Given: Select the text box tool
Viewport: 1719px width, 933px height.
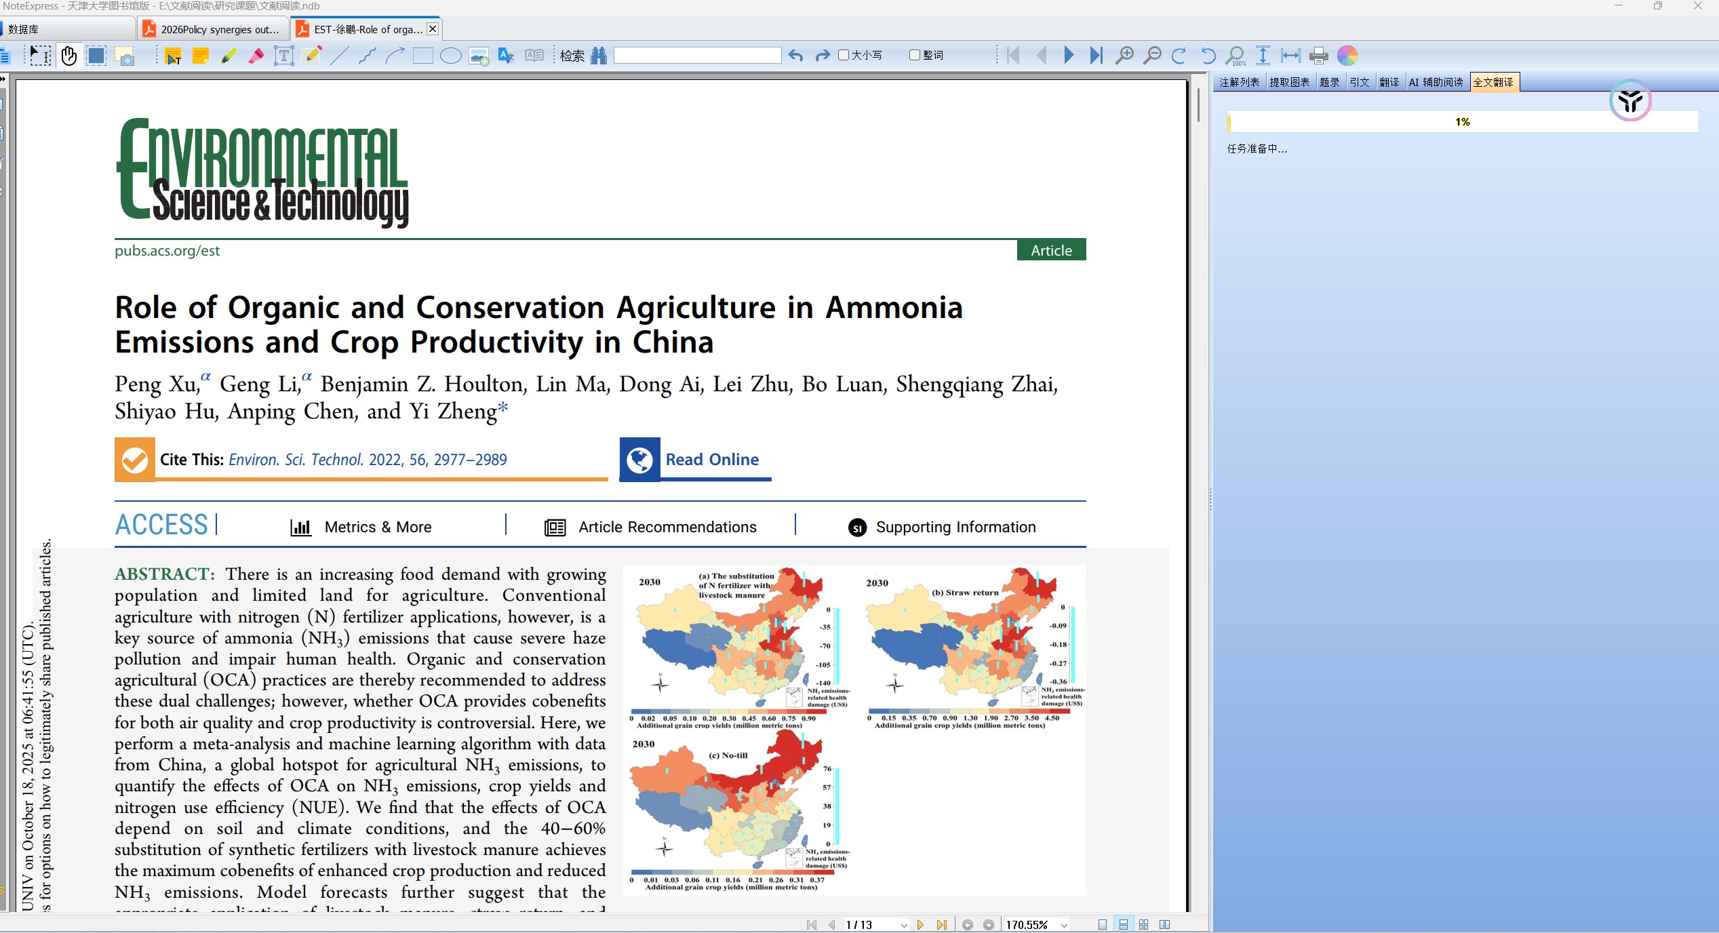Looking at the screenshot, I should [x=283, y=56].
